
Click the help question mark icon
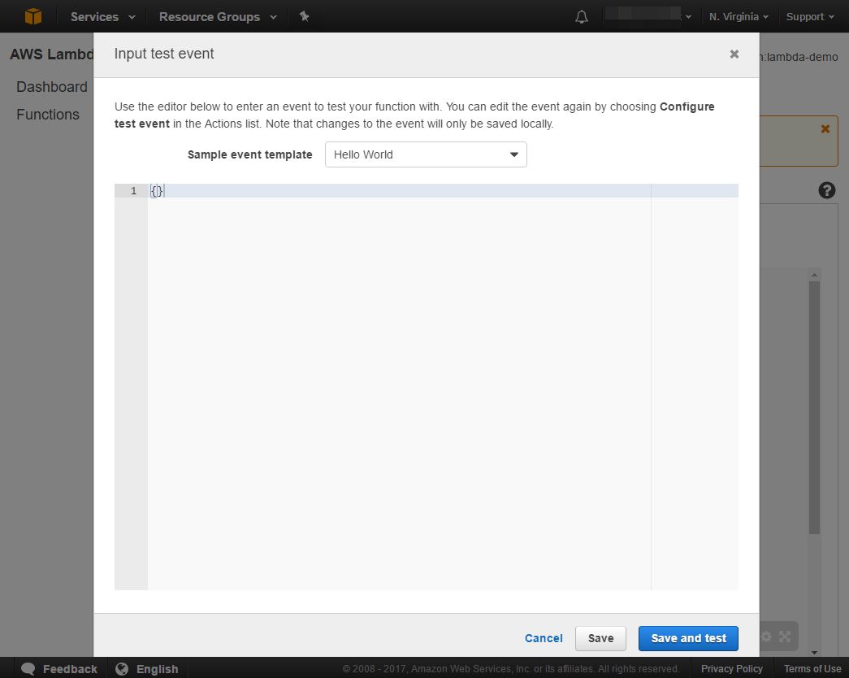pyautogui.click(x=827, y=190)
